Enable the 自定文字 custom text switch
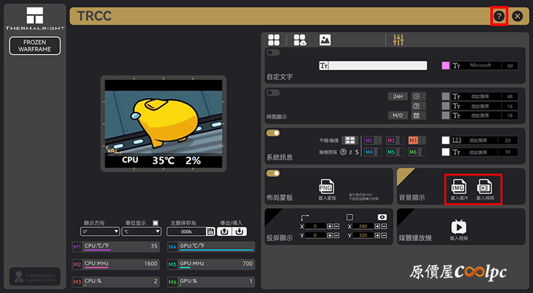This screenshot has height=293, width=533. (273, 53)
